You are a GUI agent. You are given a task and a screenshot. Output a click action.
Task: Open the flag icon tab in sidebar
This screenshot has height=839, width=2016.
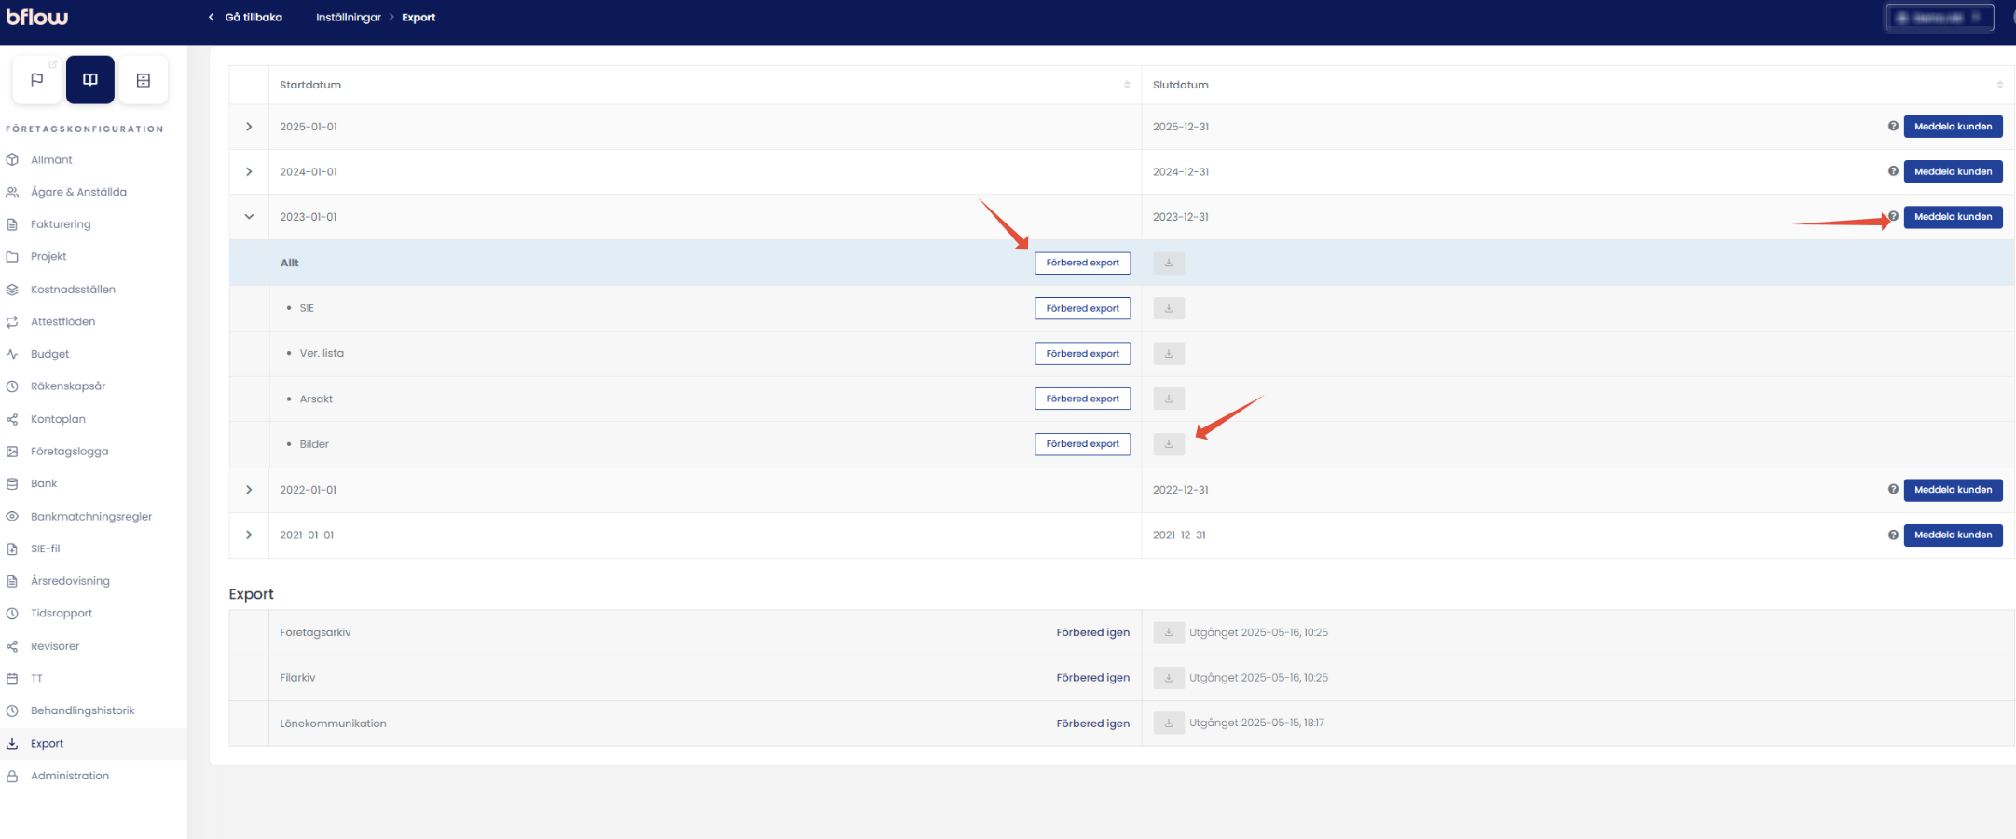[37, 80]
